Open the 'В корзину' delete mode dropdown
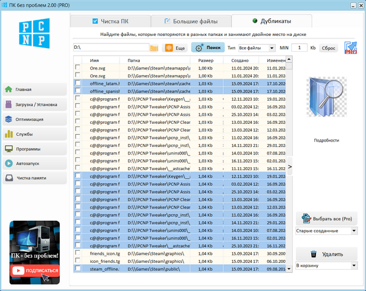 point(326,265)
